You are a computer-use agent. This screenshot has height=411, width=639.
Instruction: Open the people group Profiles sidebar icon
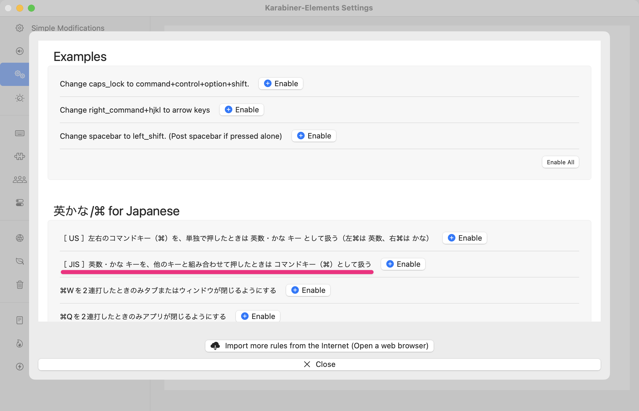(19, 180)
